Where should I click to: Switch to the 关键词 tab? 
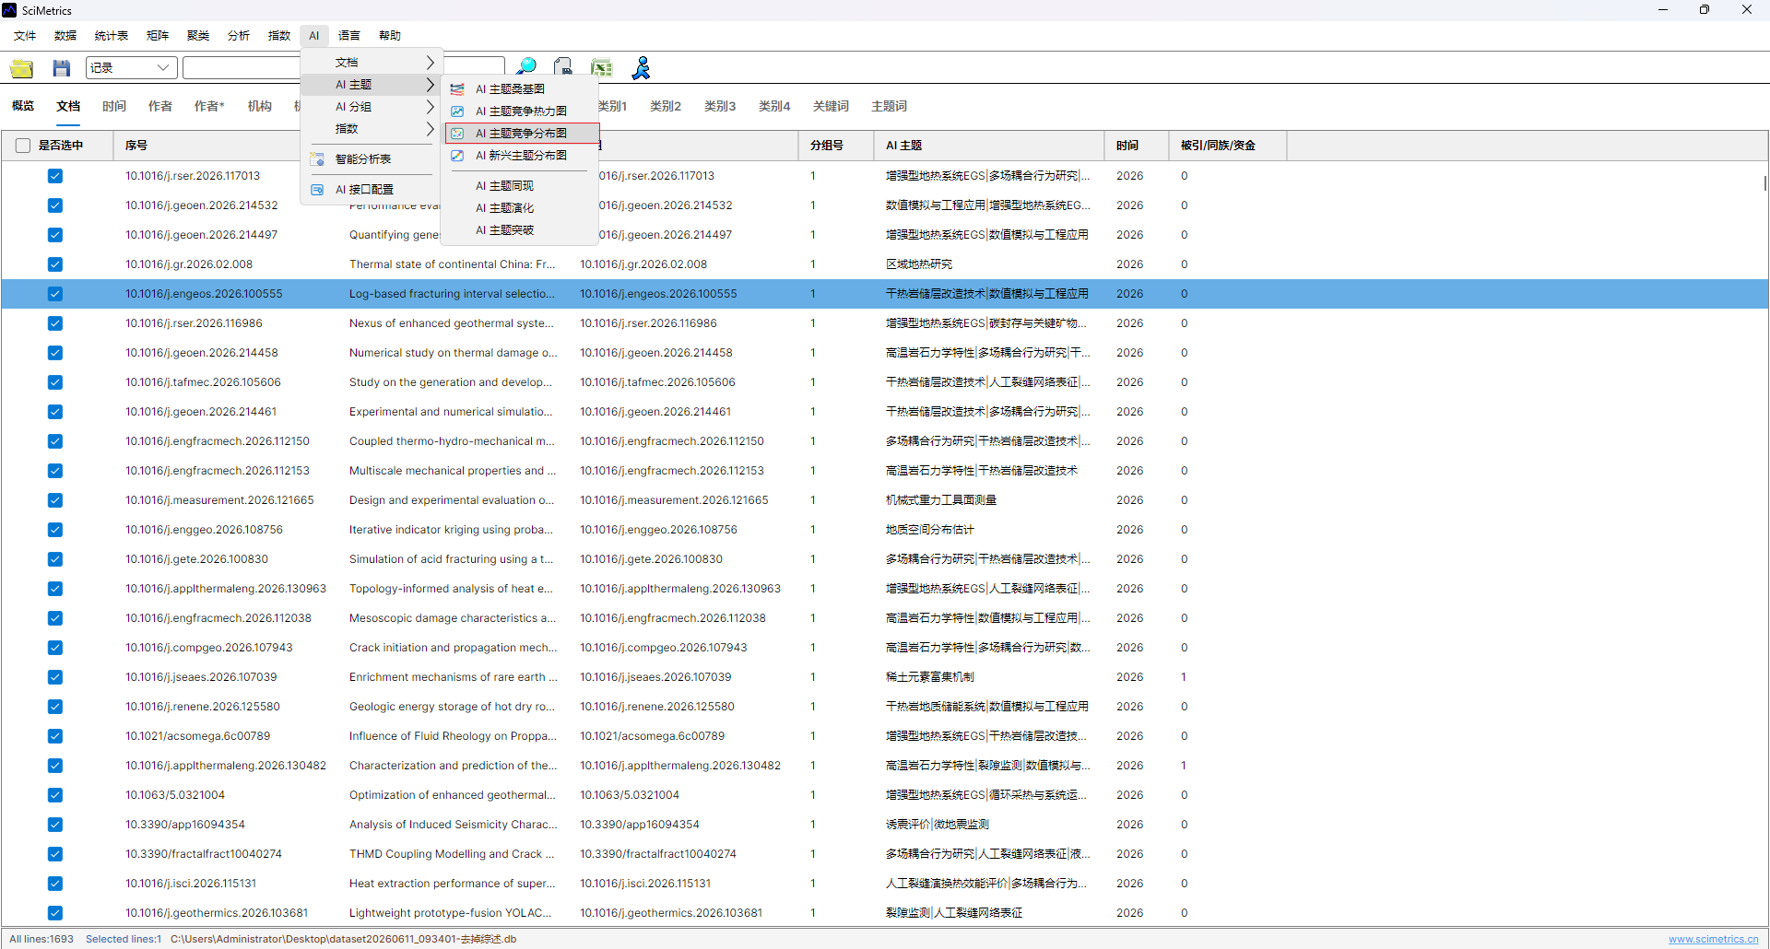click(831, 106)
